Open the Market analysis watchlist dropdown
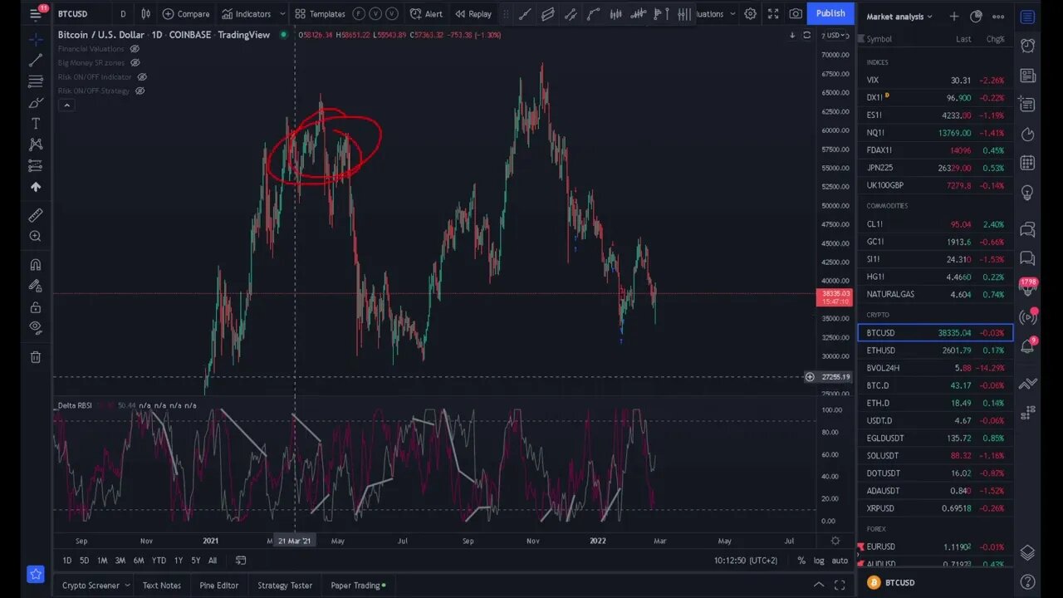Viewport: 1063px width, 598px height. pyautogui.click(x=899, y=17)
